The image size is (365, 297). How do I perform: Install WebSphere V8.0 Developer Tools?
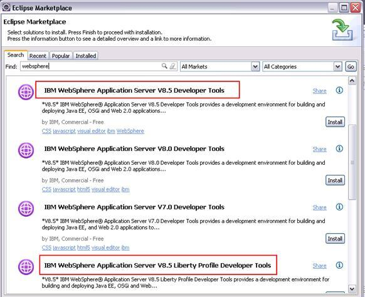coord(335,180)
